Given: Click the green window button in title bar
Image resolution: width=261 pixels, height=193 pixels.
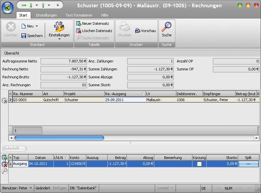Looking at the screenshot, I should click(240, 5).
